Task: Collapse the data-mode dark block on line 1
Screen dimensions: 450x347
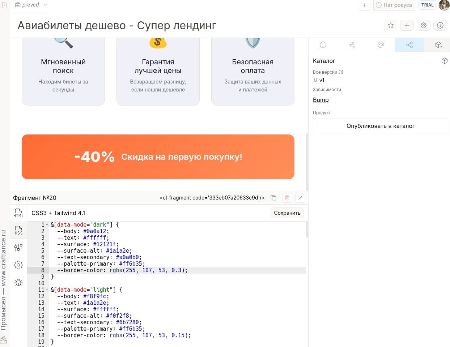Action: [x=47, y=225]
